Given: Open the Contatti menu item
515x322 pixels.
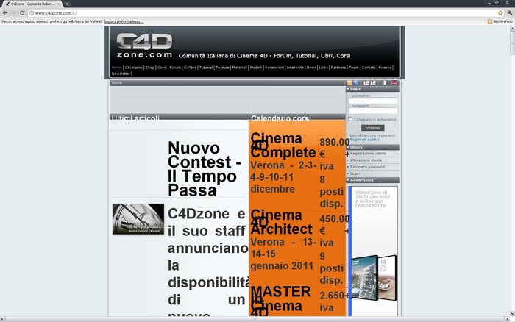Looking at the screenshot, I should [369, 68].
